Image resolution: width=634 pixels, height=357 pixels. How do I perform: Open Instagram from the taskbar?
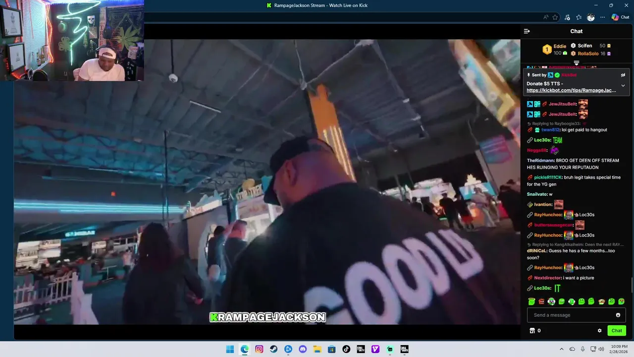tap(259, 349)
